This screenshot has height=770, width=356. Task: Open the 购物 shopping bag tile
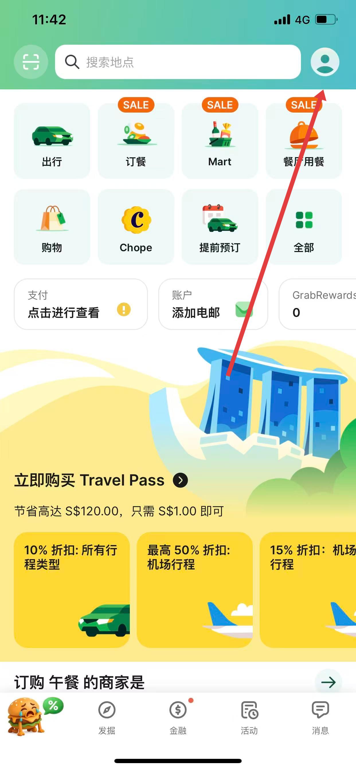(x=52, y=227)
